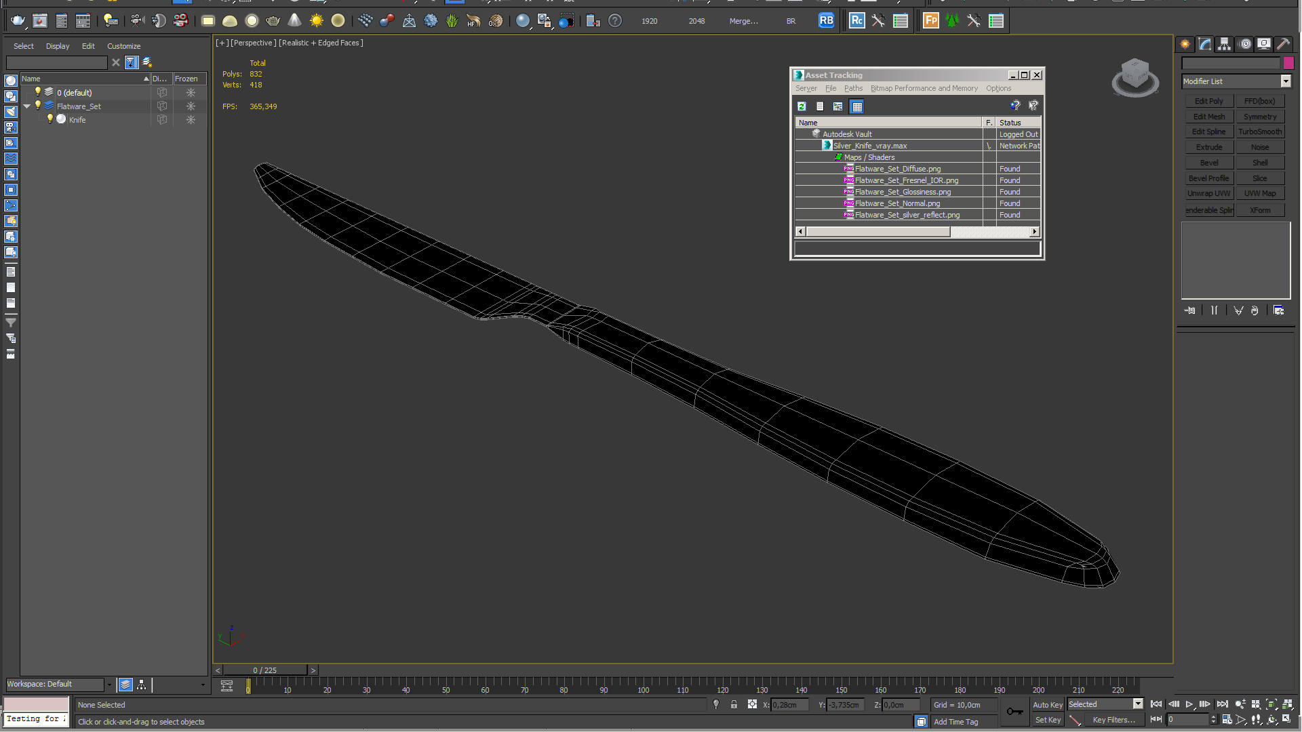Click the blue RB script button
The height and width of the screenshot is (732, 1302).
pos(826,21)
